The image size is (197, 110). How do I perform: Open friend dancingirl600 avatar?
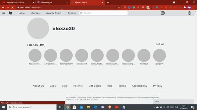tap(66, 55)
